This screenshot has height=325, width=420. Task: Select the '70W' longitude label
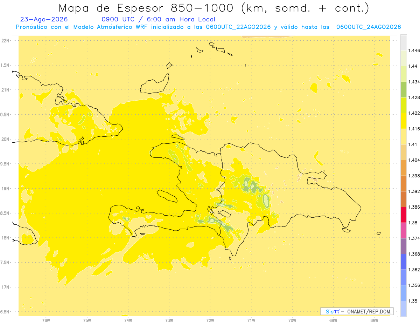[x=292, y=320]
